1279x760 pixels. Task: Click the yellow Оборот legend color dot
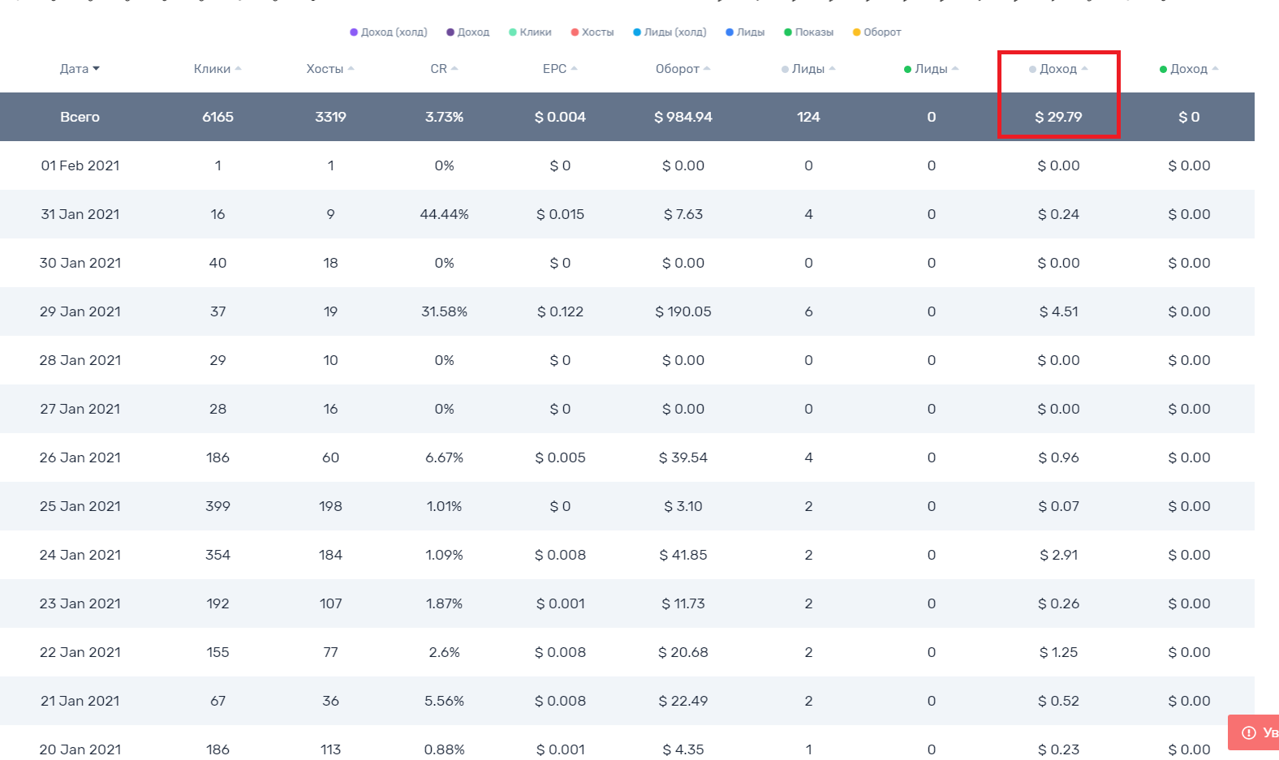856,32
